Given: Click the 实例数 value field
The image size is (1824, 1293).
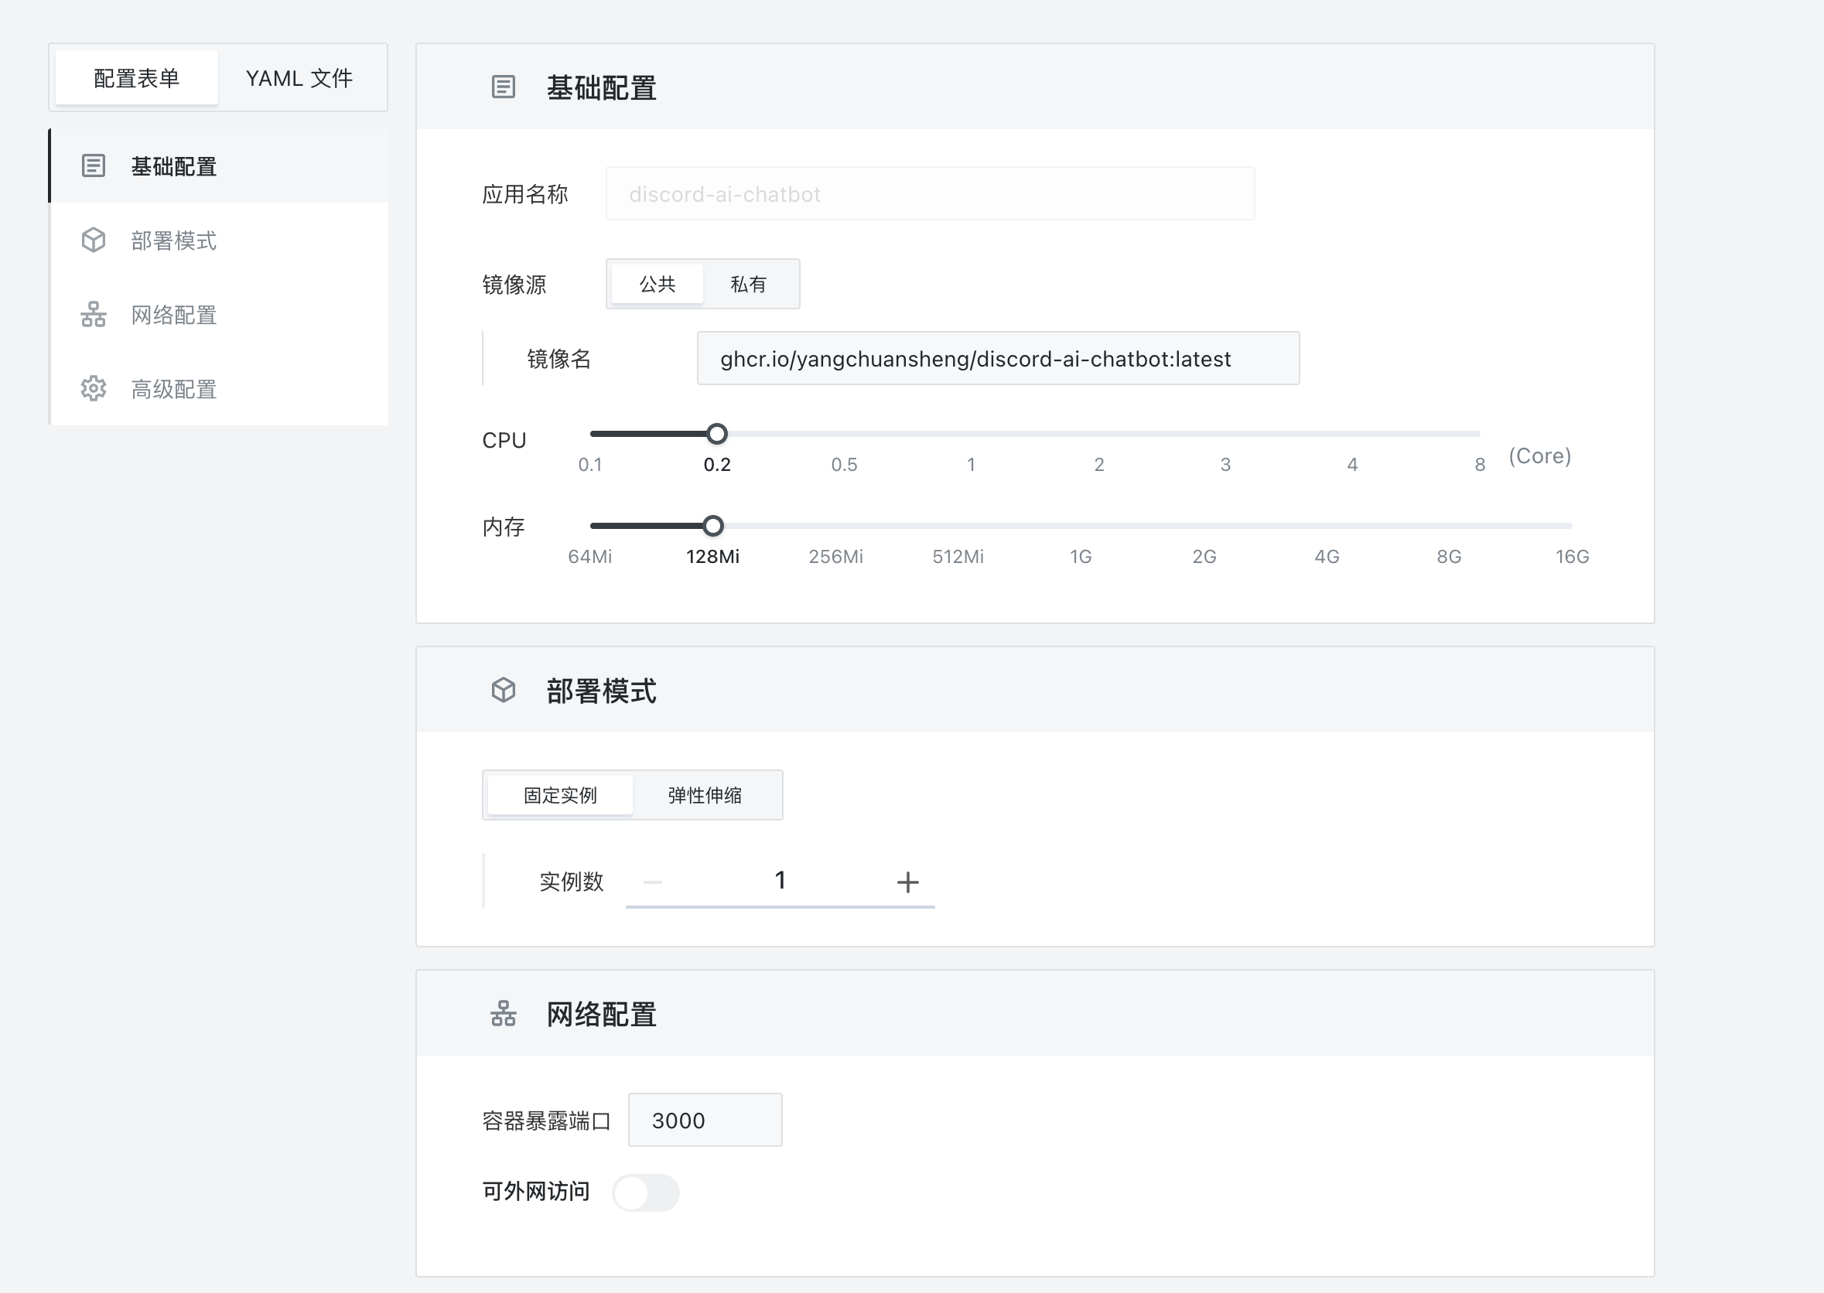Looking at the screenshot, I should [x=780, y=880].
